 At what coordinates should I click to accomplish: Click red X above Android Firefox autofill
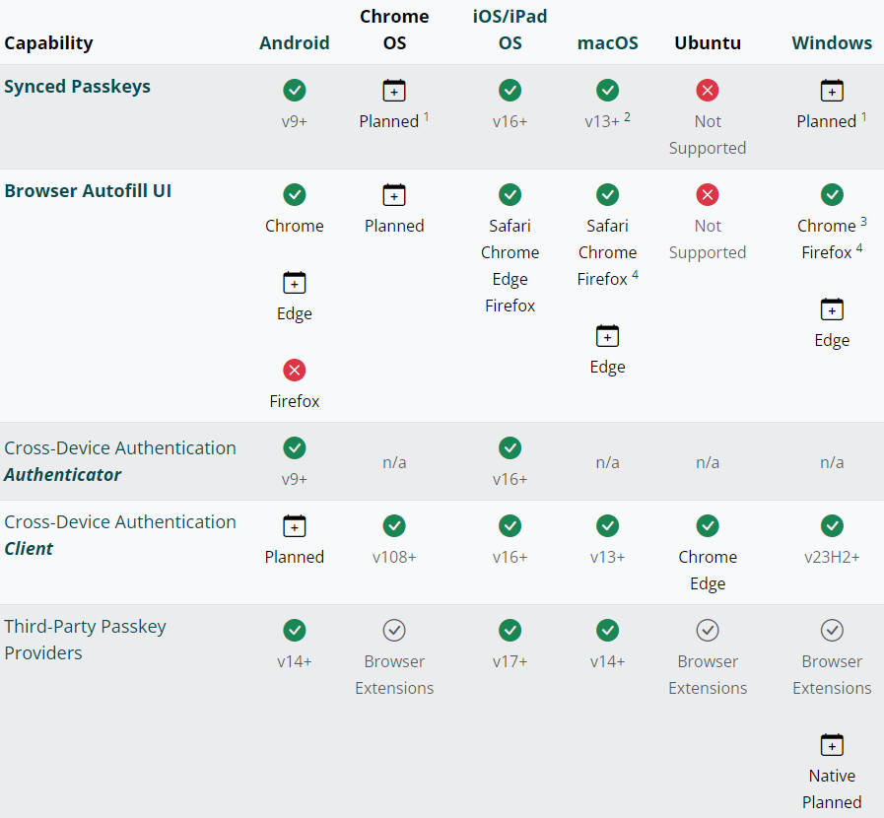pyautogui.click(x=295, y=370)
